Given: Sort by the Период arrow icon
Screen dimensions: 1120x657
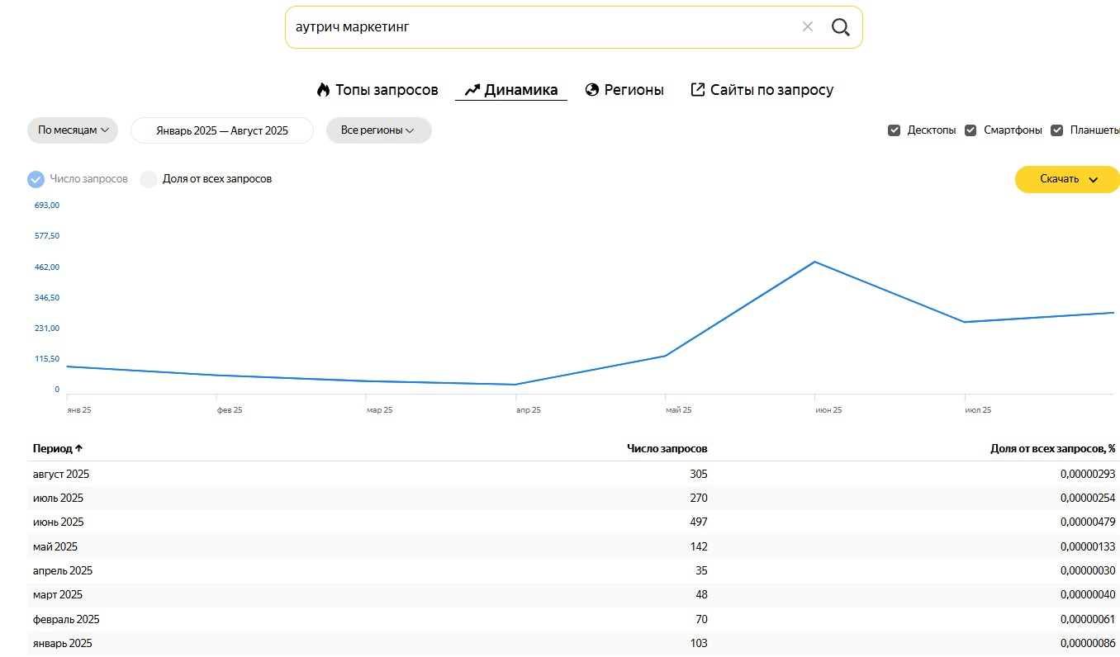Looking at the screenshot, I should [79, 449].
